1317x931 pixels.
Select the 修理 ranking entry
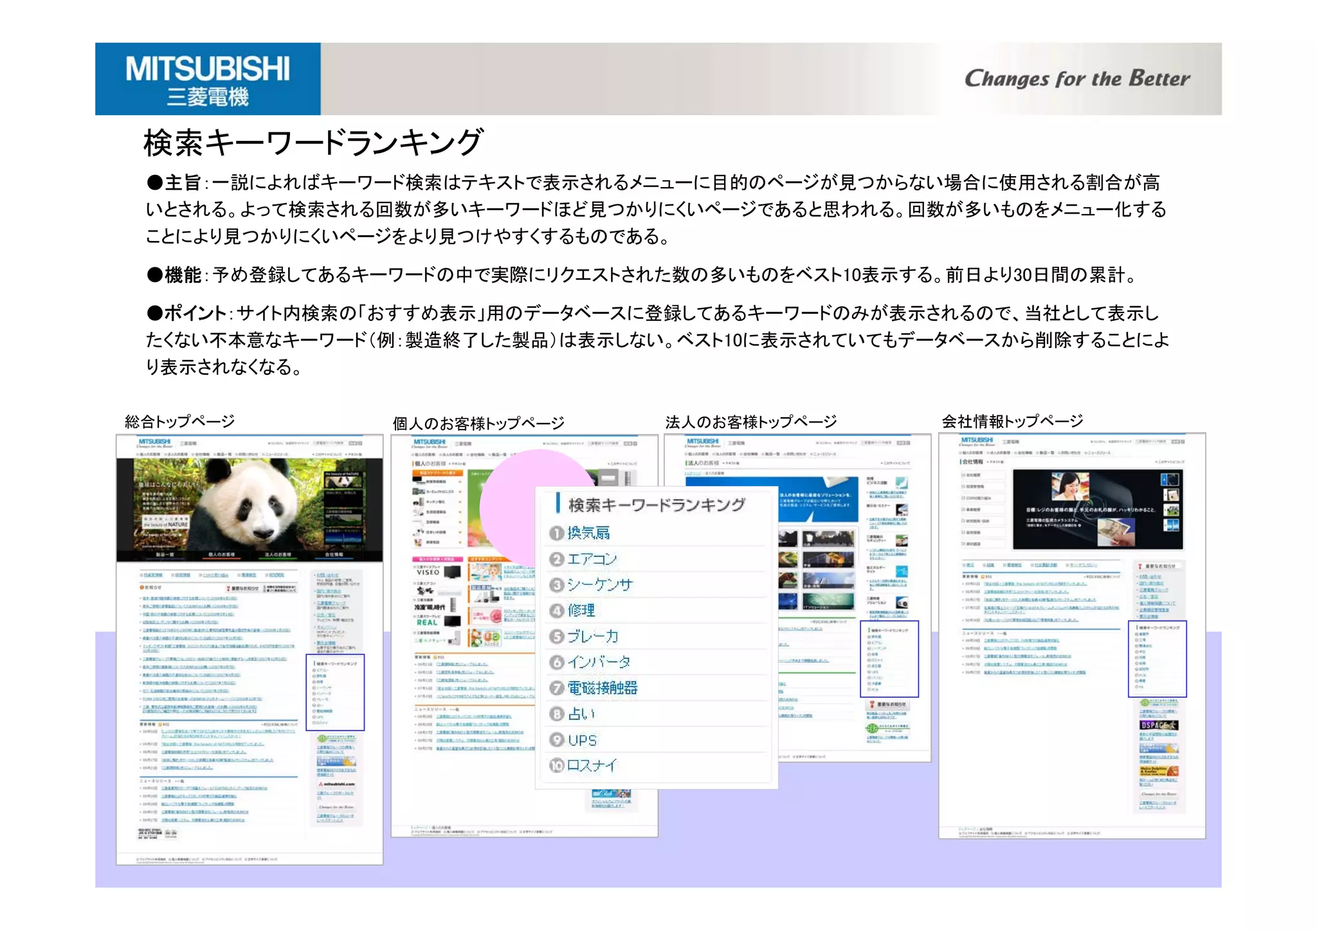coord(581,610)
